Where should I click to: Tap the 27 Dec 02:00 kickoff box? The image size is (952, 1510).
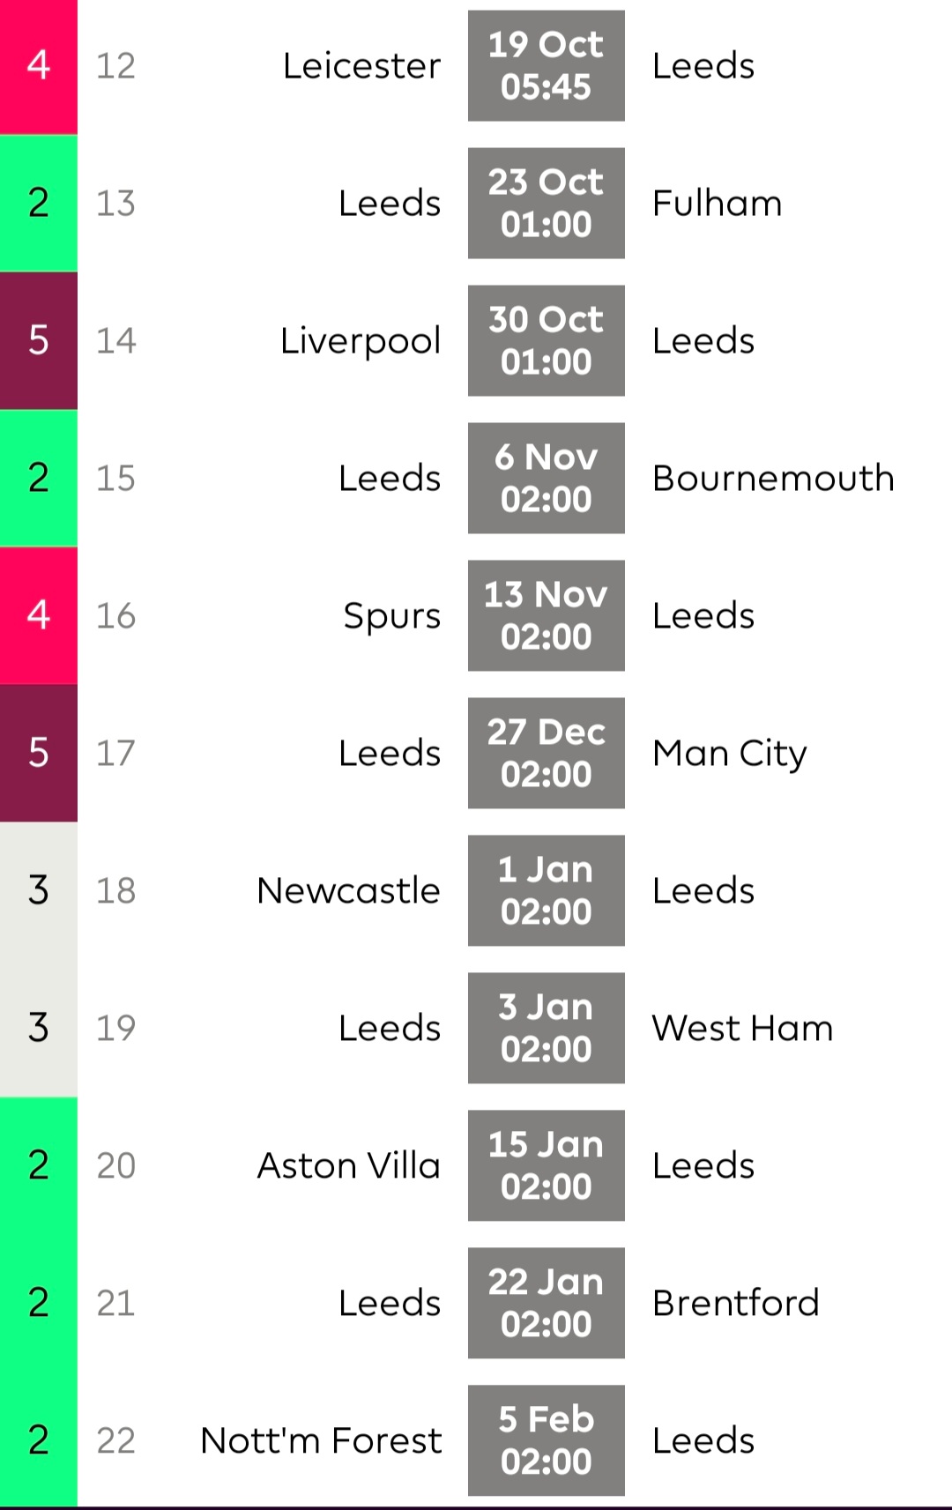(546, 754)
